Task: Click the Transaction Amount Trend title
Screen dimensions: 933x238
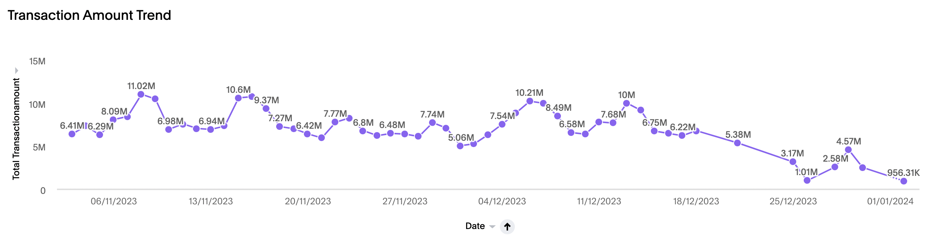Action: pyautogui.click(x=89, y=15)
